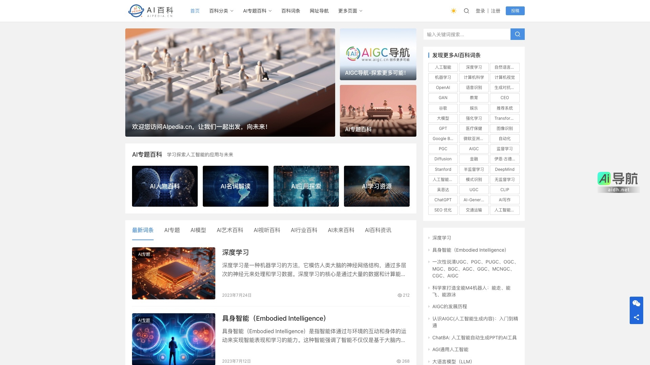Screen dimensions: 650x365
Task: Open the 更多页面 dropdown menu
Action: click(350, 11)
